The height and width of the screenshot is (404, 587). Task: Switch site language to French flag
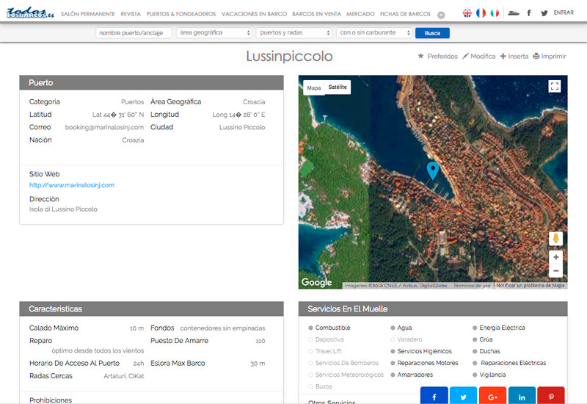[x=481, y=13]
